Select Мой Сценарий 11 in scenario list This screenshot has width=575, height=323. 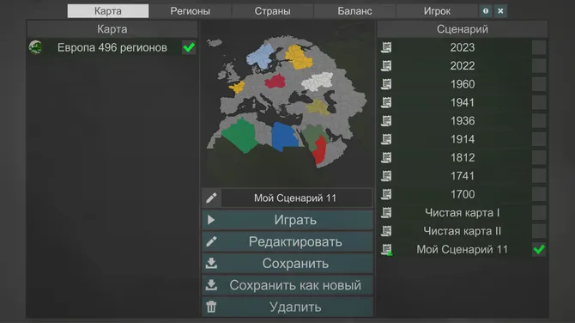463,249
